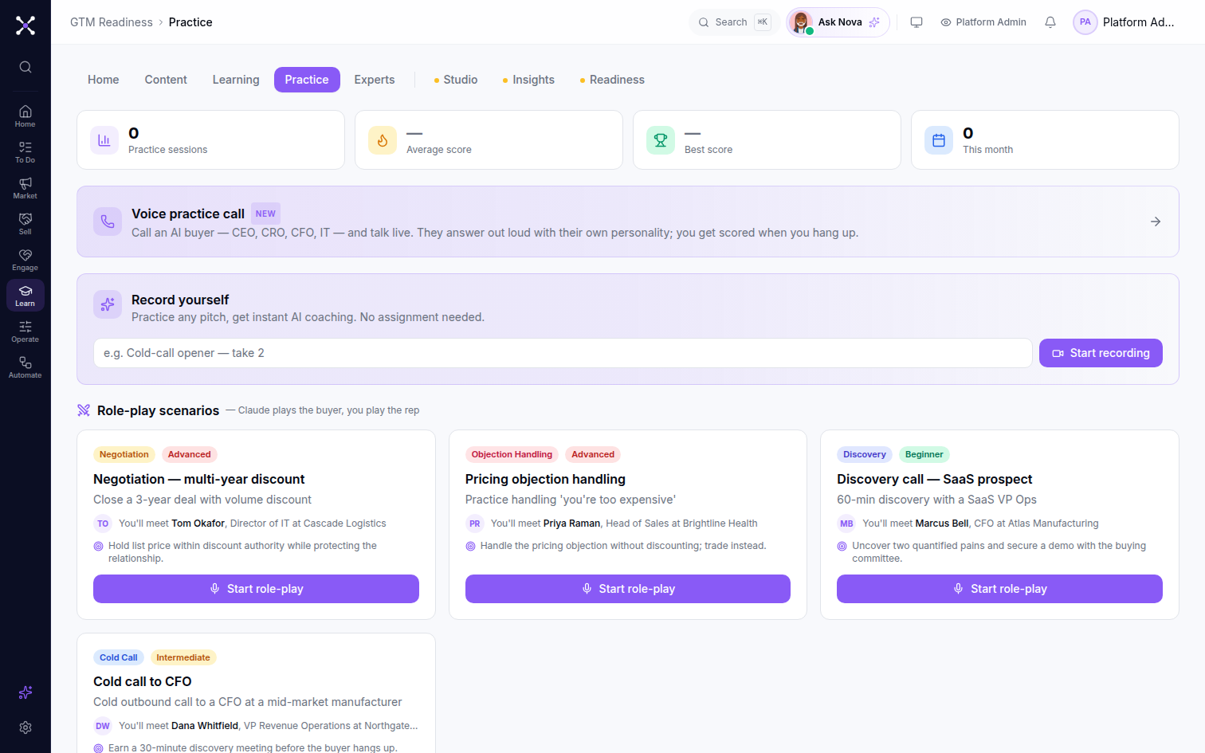1205x753 pixels.
Task: Click the Pricing objection handling title
Action: click(x=545, y=479)
